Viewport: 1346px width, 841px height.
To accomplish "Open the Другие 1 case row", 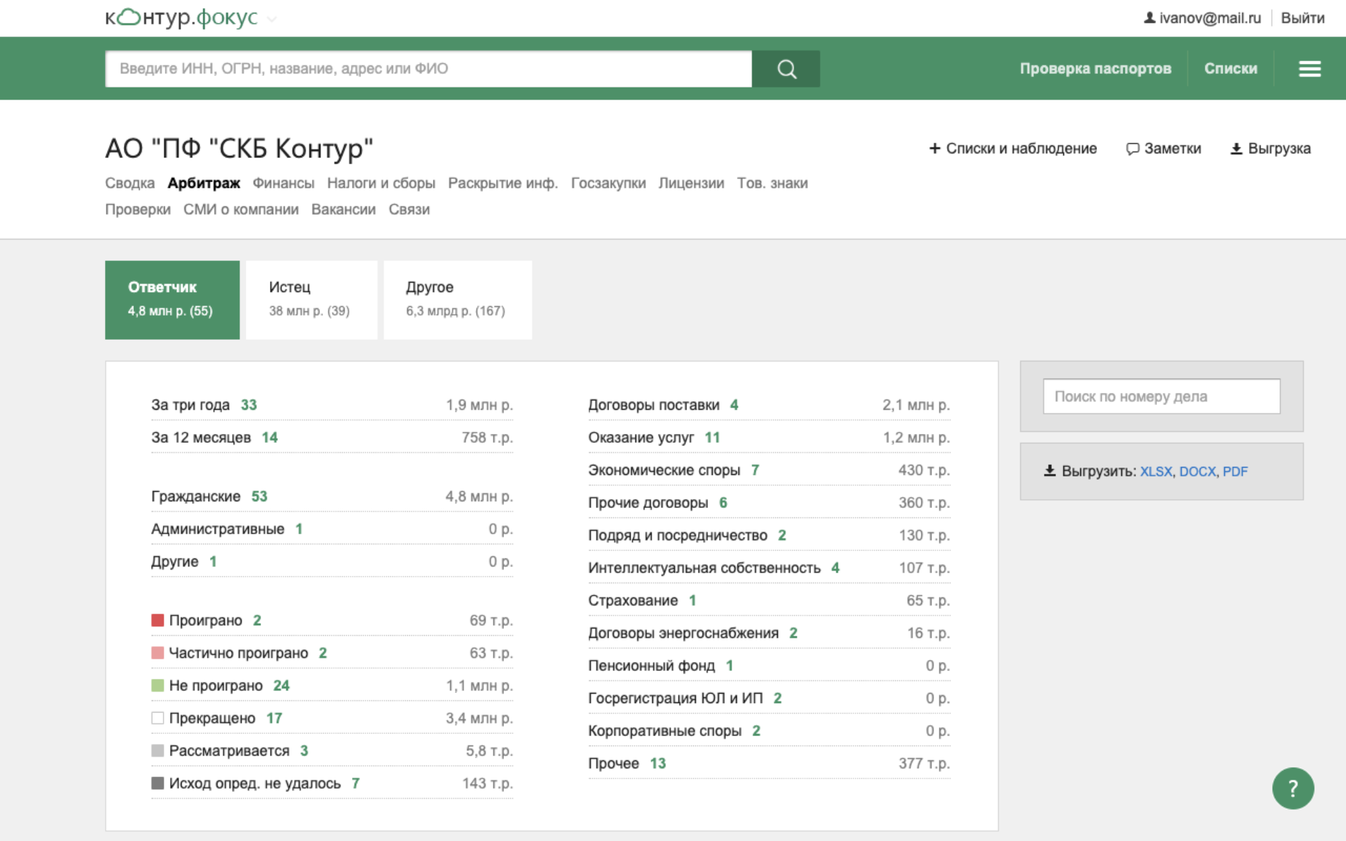I will [x=332, y=562].
